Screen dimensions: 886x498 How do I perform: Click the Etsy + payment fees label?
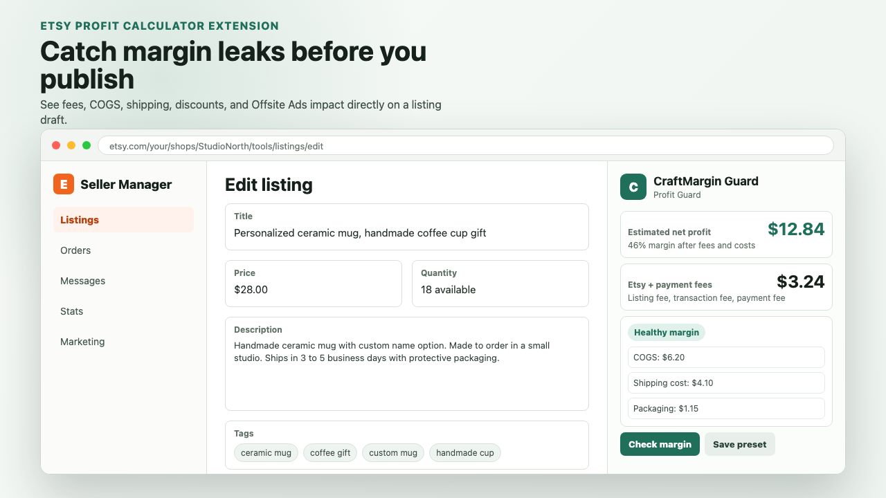point(670,285)
